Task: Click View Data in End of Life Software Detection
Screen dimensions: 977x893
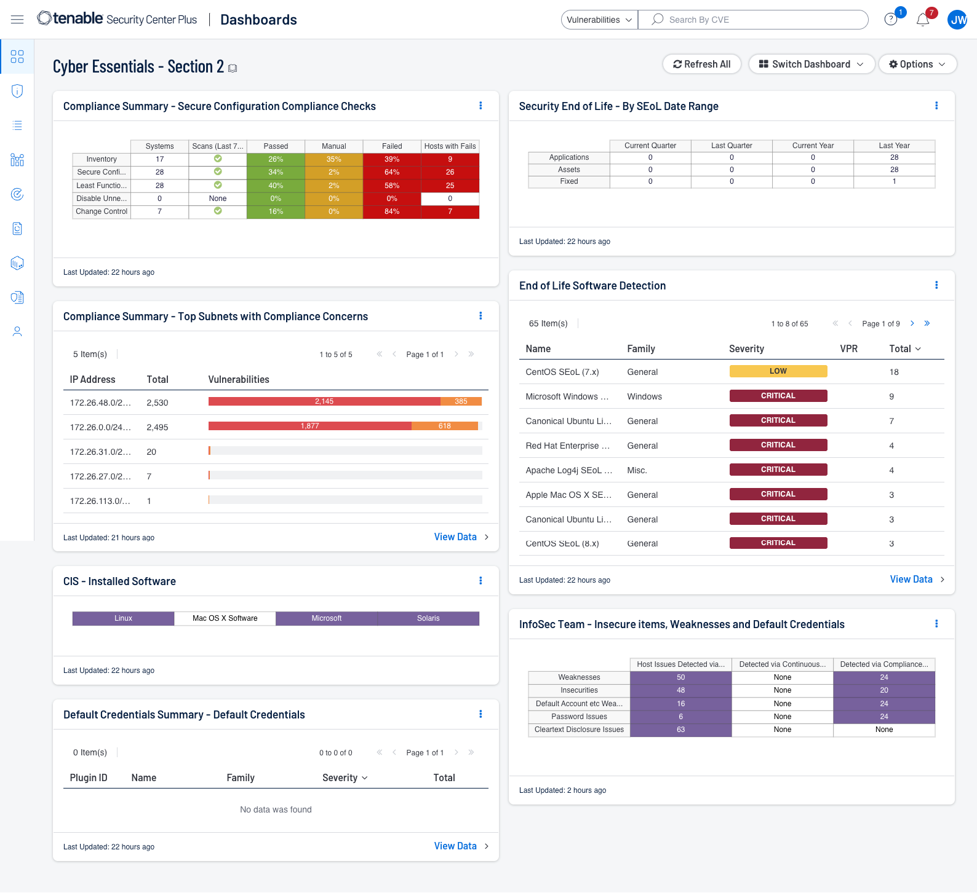Action: pos(911,579)
